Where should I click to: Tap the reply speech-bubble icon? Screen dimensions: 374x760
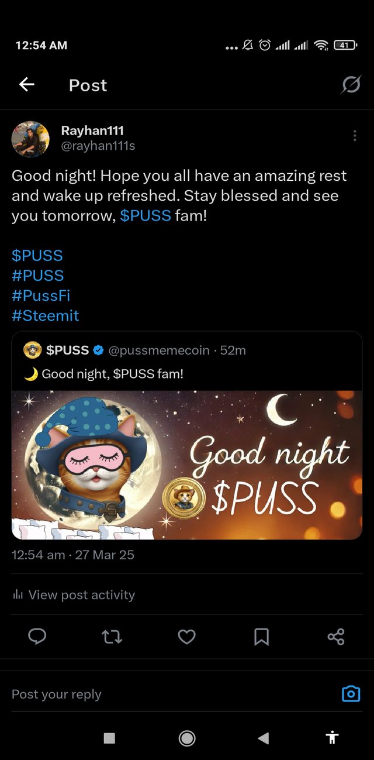(37, 637)
